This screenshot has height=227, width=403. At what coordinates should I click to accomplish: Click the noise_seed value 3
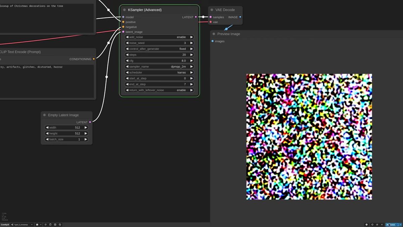tap(185, 43)
